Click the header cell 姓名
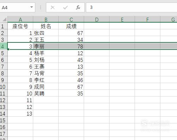The width and height of the screenshot is (177, 140). pos(46,26)
